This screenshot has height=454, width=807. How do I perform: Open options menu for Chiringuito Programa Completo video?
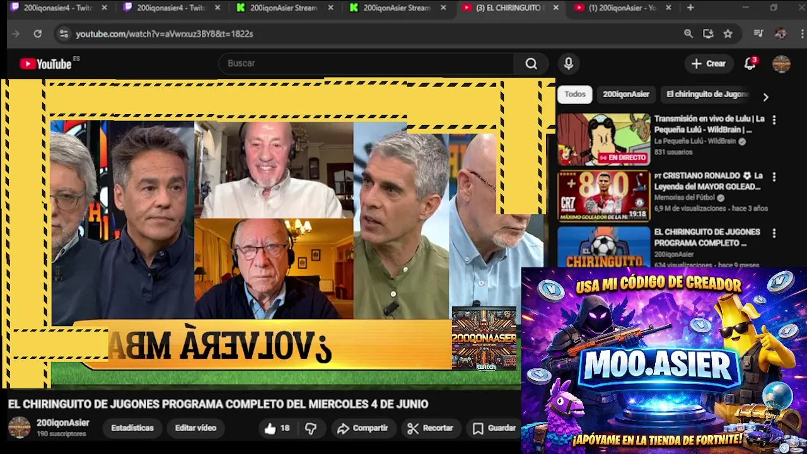point(774,233)
